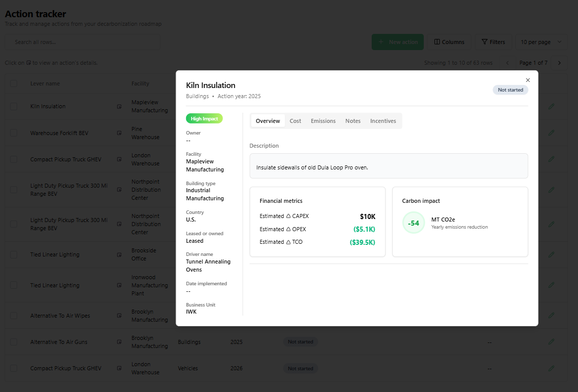Click the -54 carbon impact circle

(413, 223)
